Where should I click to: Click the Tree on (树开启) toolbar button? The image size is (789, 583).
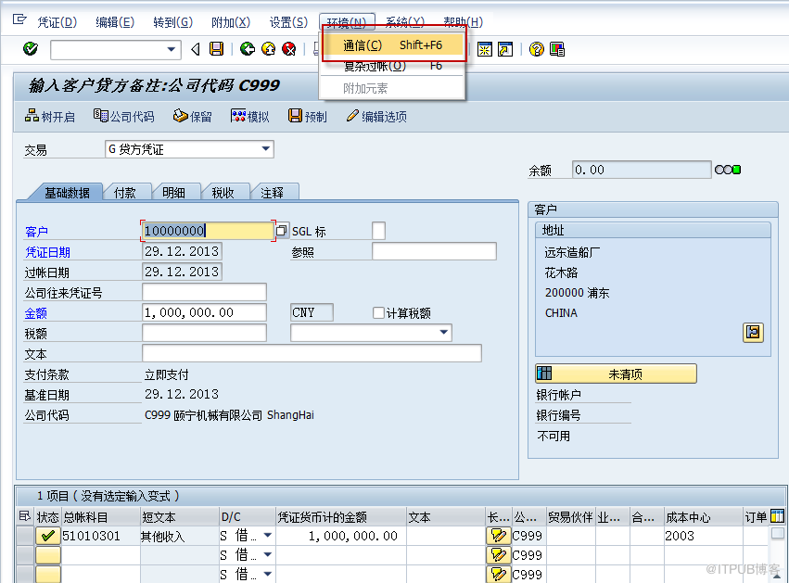coord(50,117)
